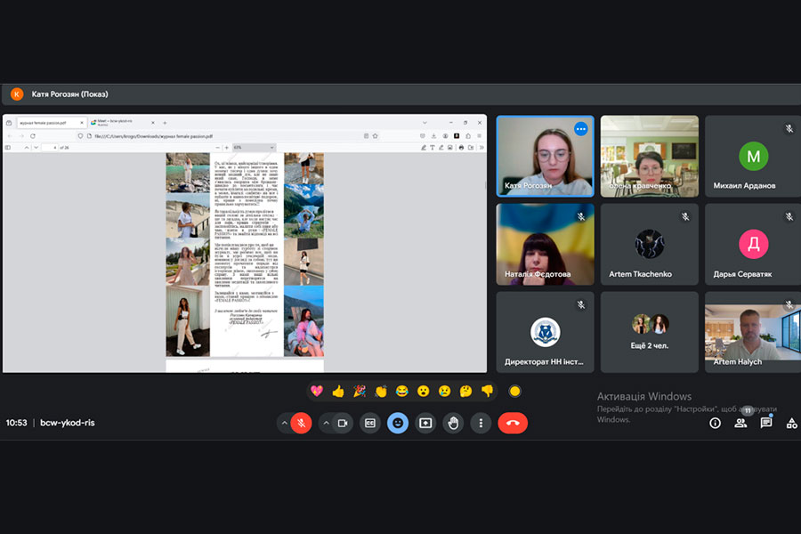Start presenting your screen

425,423
